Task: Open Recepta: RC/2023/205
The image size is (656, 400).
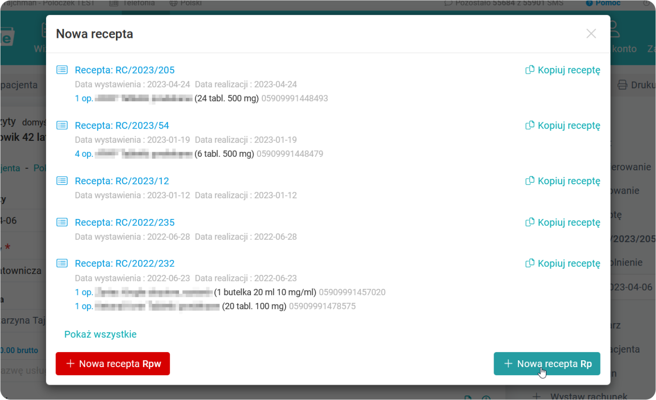Action: pyautogui.click(x=125, y=70)
